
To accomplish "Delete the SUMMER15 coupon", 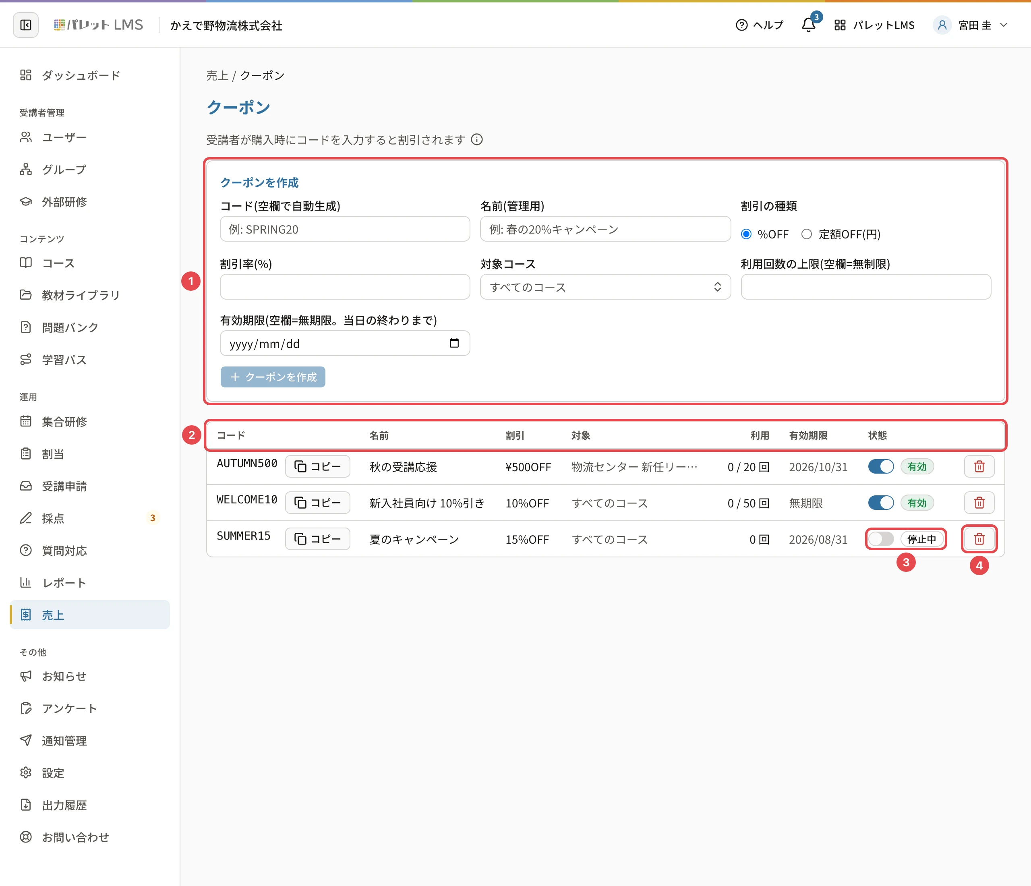I will click(979, 539).
